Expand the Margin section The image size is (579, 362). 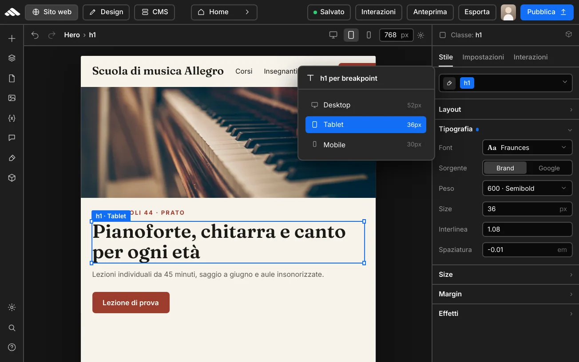pyautogui.click(x=506, y=294)
